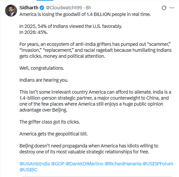
Task: Follow the @USISPForum mention link
Action: coord(158,164)
